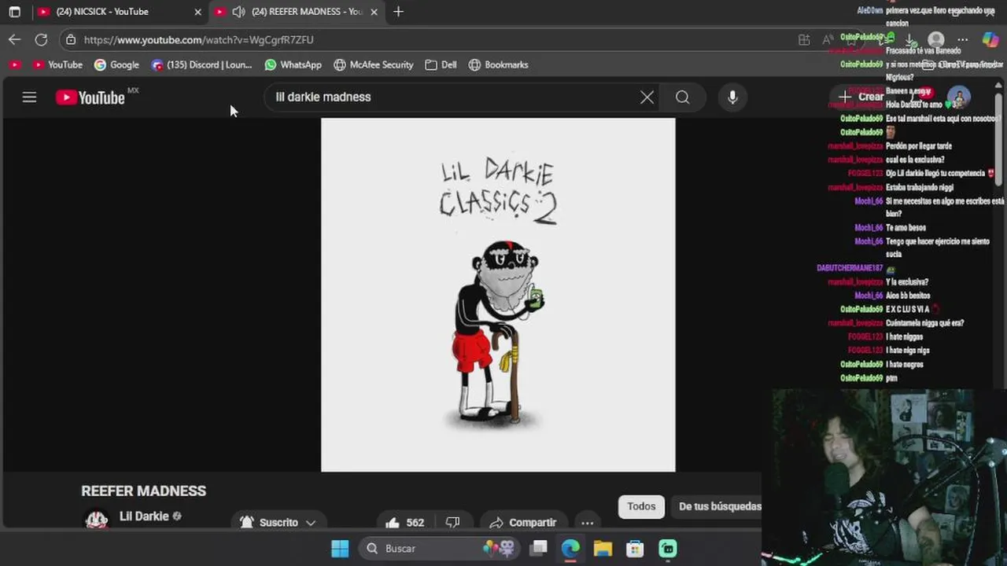Expand the Dell bookmarks folder
The height and width of the screenshot is (566, 1007).
pos(441,64)
